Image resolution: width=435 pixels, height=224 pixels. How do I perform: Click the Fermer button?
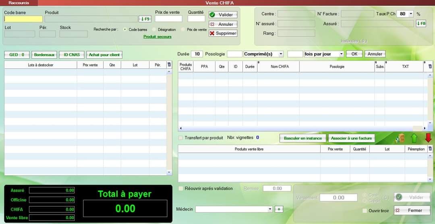(x=412, y=210)
